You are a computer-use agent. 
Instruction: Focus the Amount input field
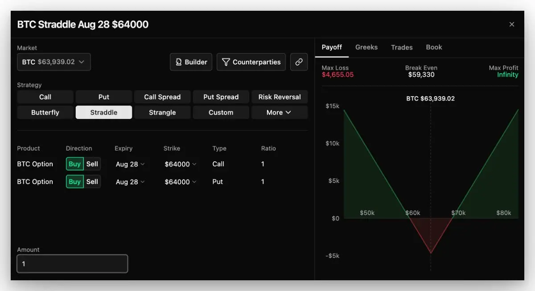pyautogui.click(x=72, y=264)
